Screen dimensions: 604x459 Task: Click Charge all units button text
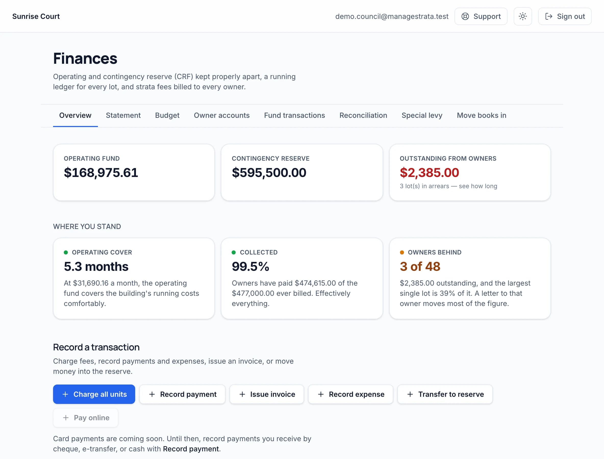[100, 394]
